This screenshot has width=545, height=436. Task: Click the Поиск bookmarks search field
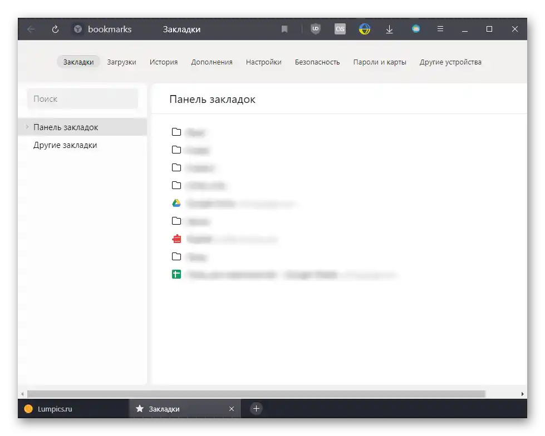pos(82,99)
